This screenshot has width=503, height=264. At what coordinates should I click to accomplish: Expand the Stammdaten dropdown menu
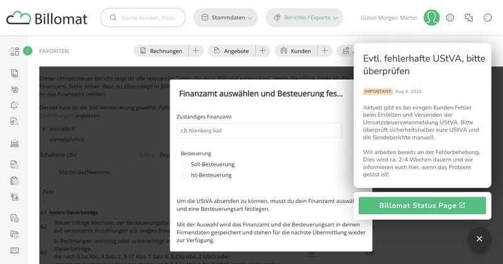pyautogui.click(x=225, y=18)
